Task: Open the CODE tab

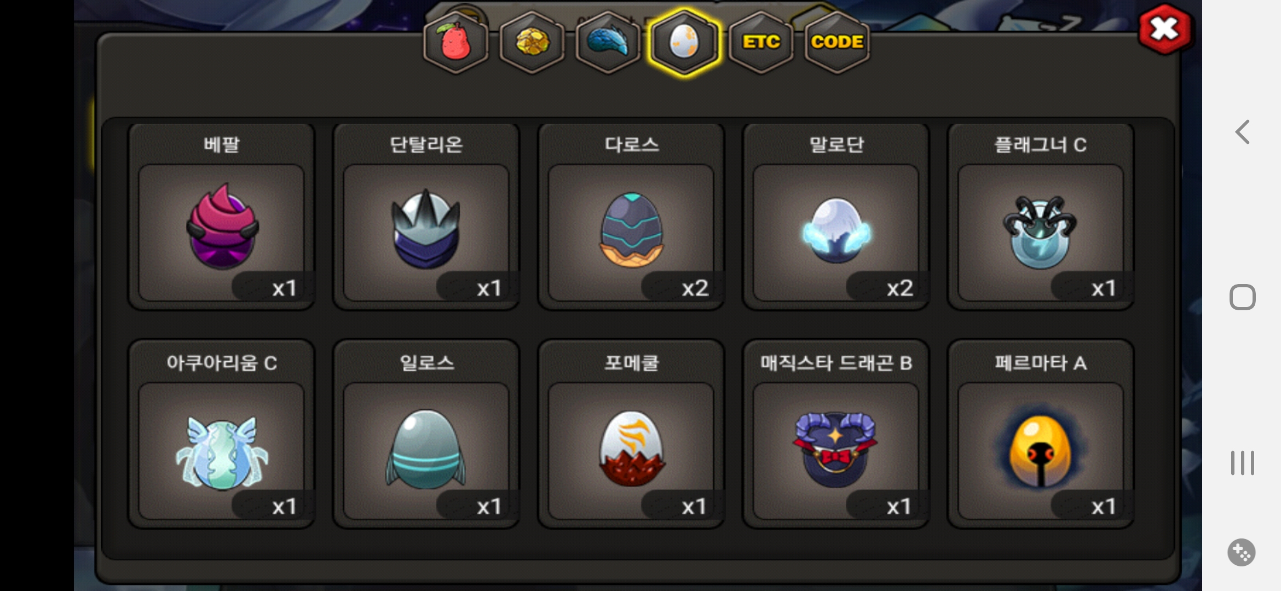Action: 837,42
